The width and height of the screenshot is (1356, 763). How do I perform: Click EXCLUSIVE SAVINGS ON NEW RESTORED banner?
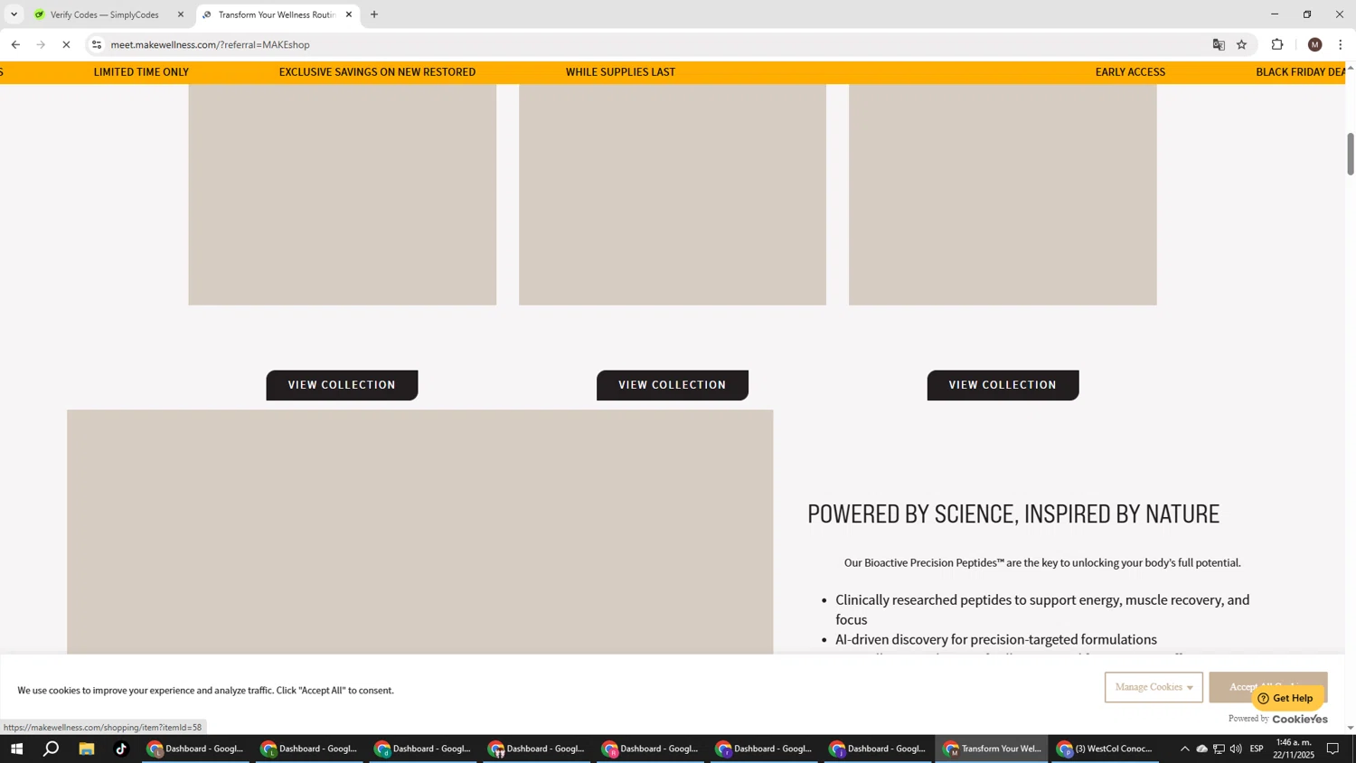tap(377, 72)
